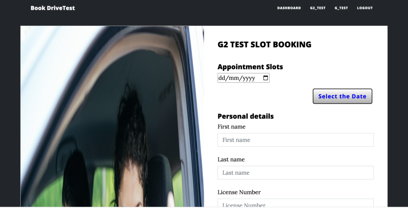This screenshot has height=208, width=408.
Task: Click the Select the Date button
Action: (x=342, y=96)
